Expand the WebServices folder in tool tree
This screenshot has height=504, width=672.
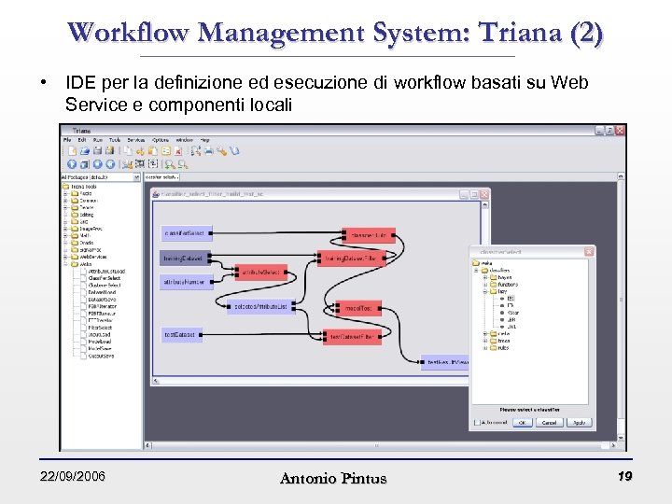pyautogui.click(x=65, y=258)
